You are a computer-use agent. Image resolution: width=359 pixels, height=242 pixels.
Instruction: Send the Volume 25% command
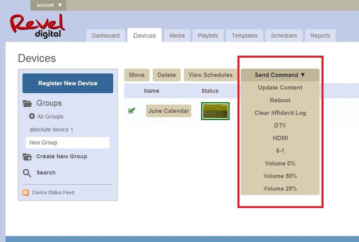pos(280,188)
